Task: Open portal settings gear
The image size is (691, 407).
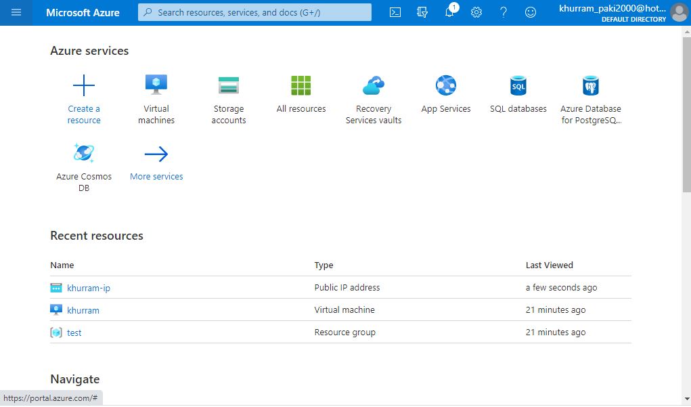Action: (x=476, y=12)
